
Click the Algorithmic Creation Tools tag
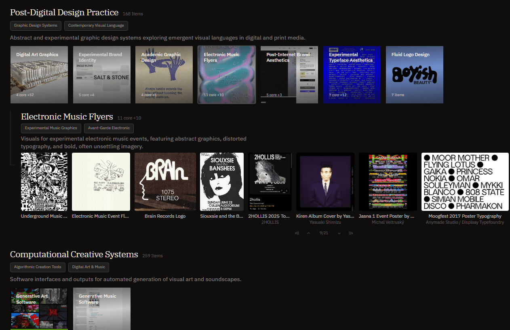[x=38, y=267]
